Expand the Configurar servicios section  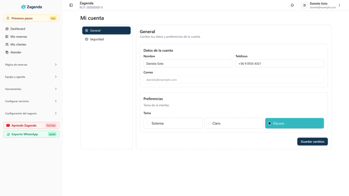(x=31, y=101)
